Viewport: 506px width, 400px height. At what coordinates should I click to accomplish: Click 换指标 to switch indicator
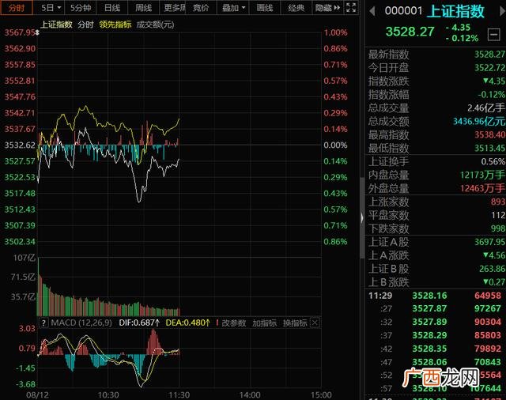click(295, 323)
